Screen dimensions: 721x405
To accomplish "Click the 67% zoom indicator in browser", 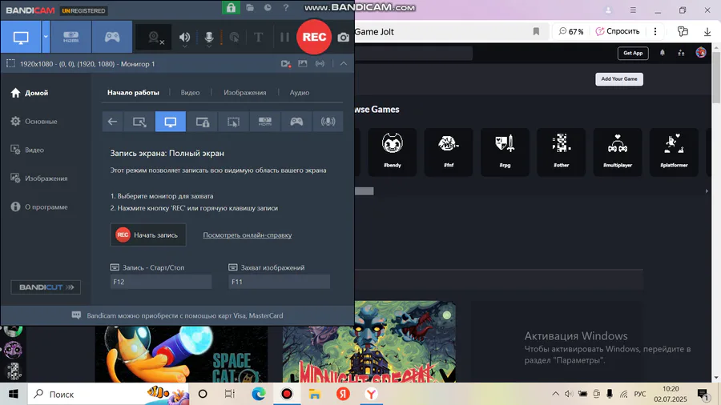I will (570, 31).
